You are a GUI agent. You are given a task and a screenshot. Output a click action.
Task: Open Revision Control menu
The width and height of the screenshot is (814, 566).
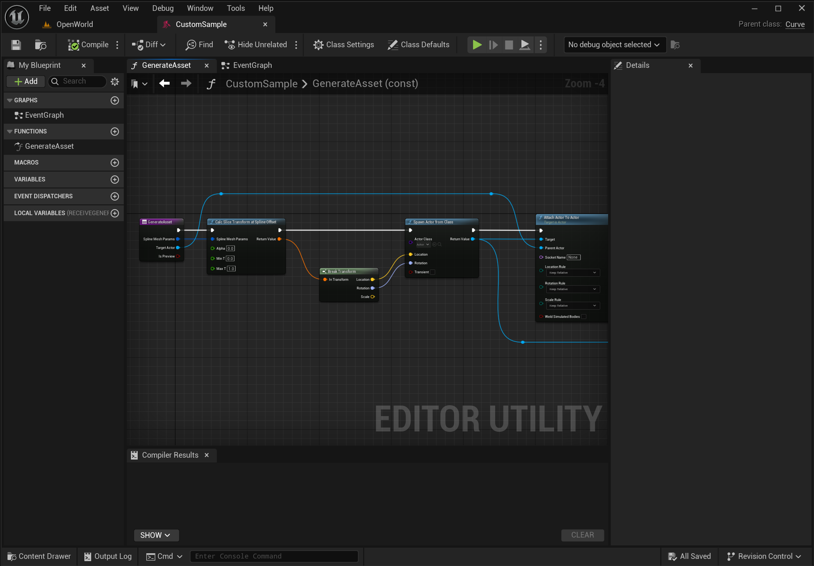(764, 557)
